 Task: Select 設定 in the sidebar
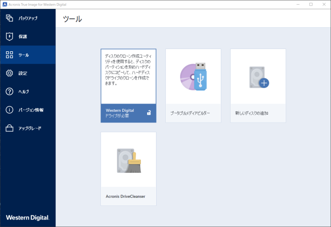pos(23,73)
